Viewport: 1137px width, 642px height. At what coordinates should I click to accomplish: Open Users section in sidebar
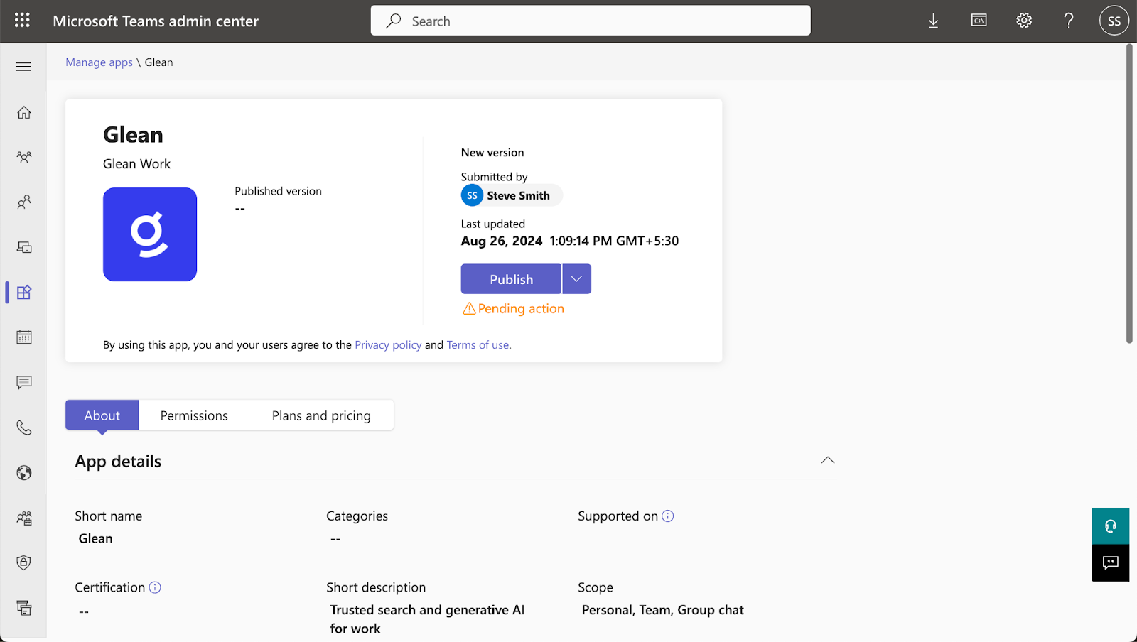coord(24,202)
